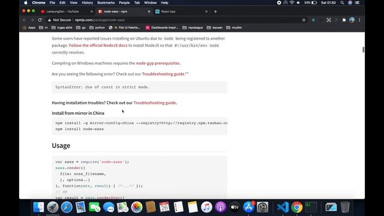The image size is (384, 216).
Task: Open Reminders from the Dock
Action: point(179,207)
